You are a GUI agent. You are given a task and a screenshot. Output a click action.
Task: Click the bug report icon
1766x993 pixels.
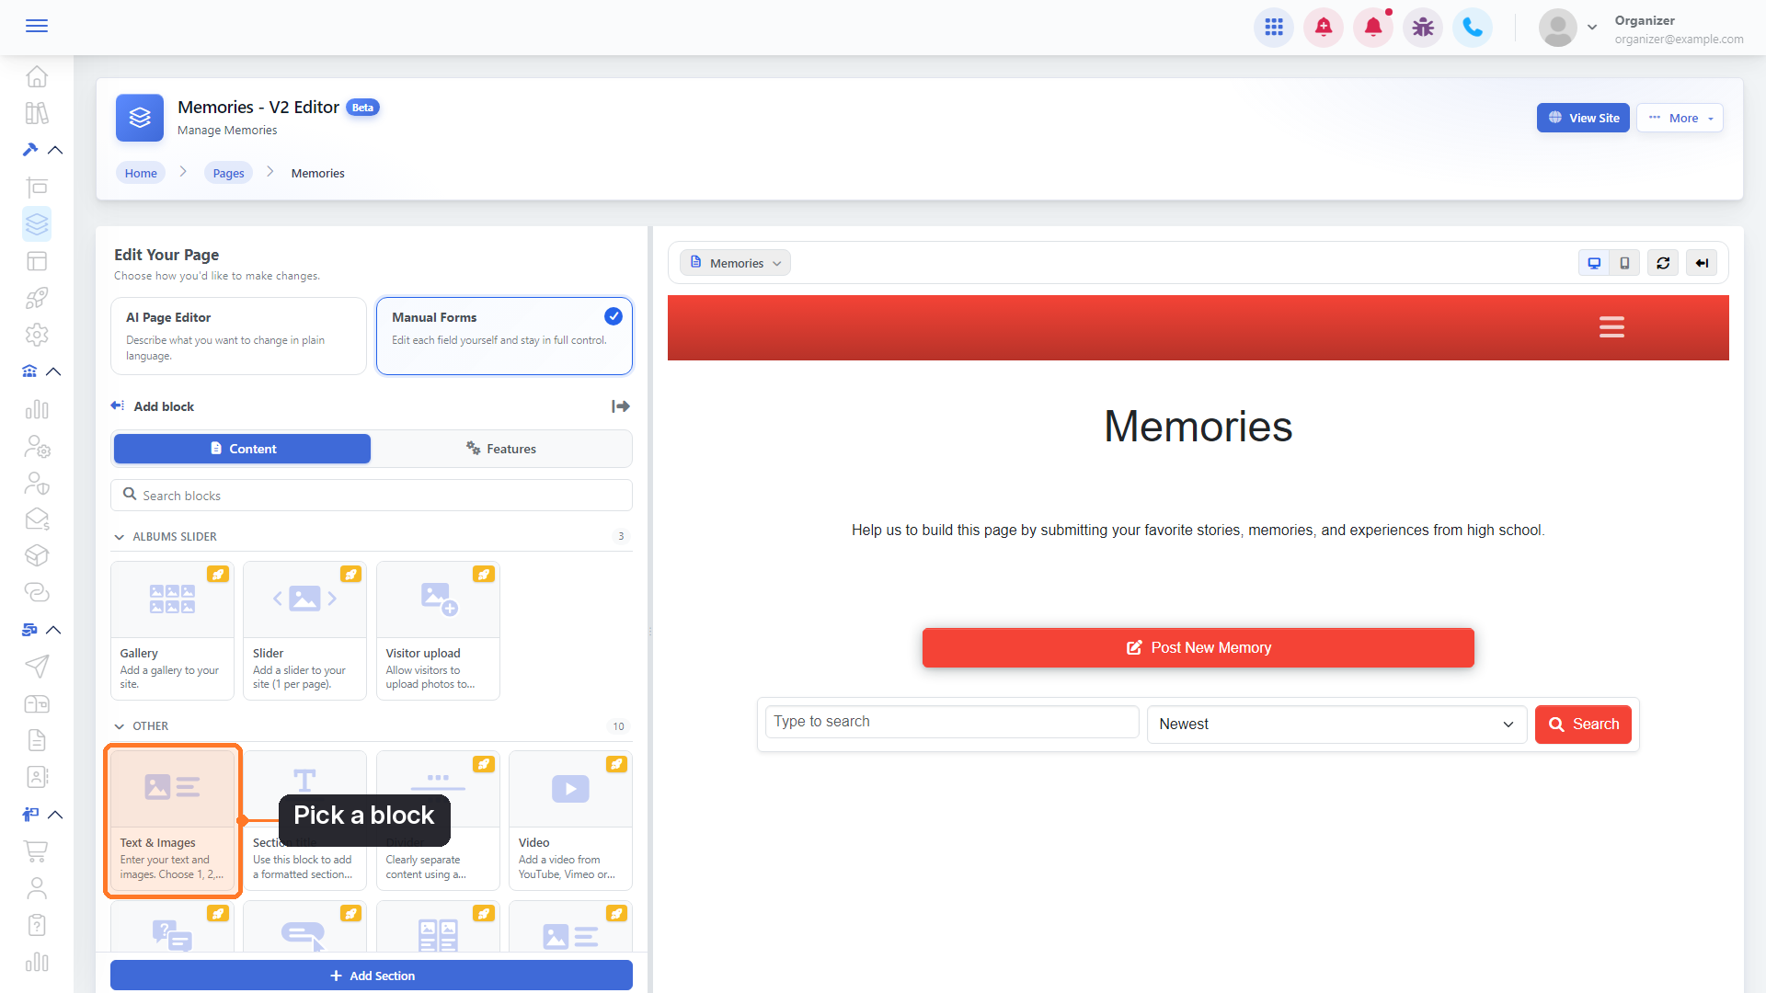click(1423, 28)
